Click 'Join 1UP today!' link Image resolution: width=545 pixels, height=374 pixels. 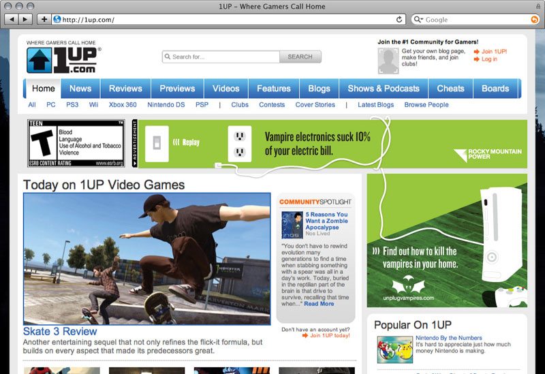(x=330, y=335)
